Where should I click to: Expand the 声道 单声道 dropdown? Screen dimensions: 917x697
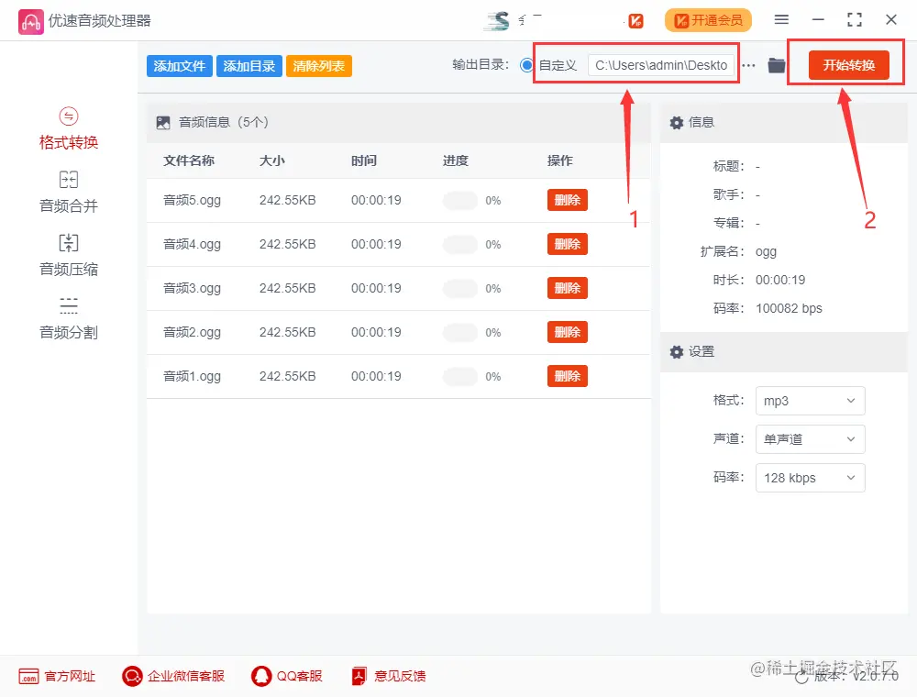[810, 439]
